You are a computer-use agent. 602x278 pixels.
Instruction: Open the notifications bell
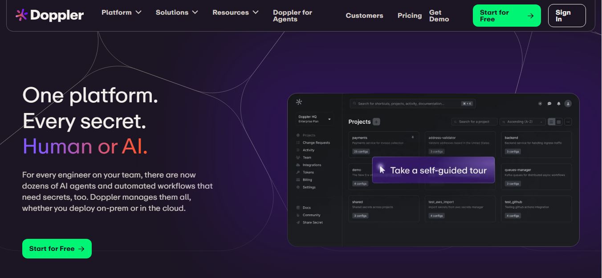(559, 104)
